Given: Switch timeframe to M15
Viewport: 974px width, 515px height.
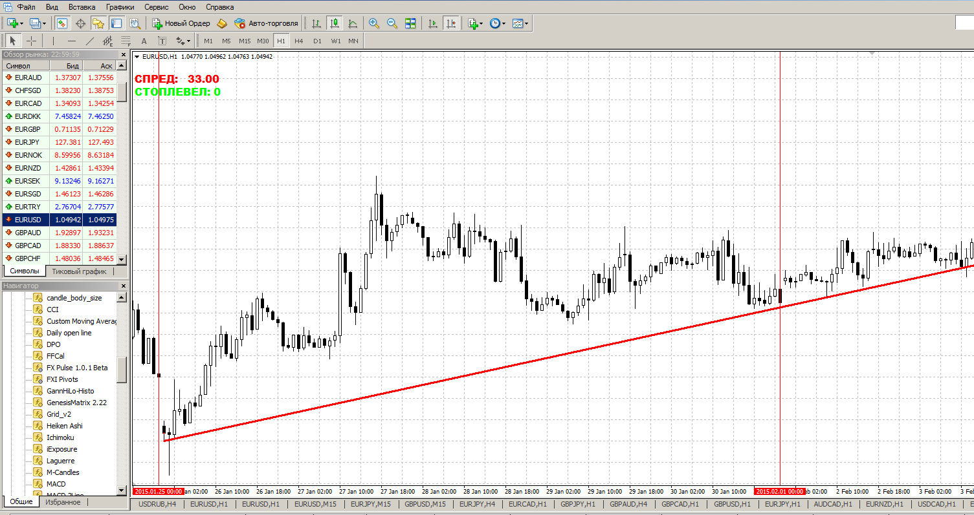Looking at the screenshot, I should (x=244, y=41).
